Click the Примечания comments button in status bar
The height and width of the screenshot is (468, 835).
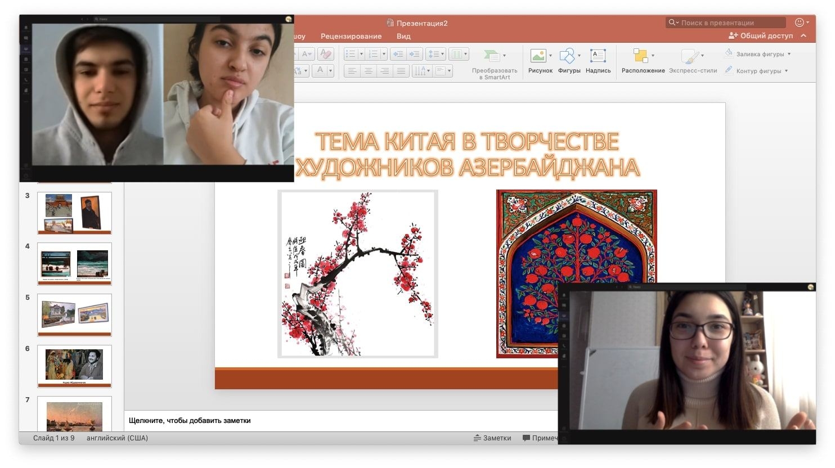coord(540,438)
